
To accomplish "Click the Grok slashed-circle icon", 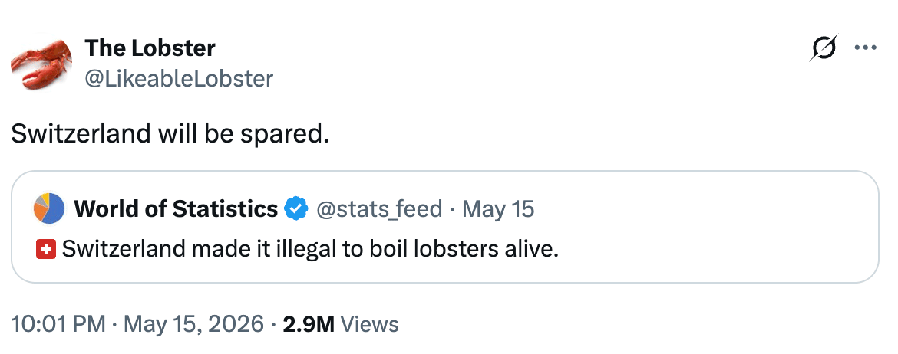I will [824, 48].
